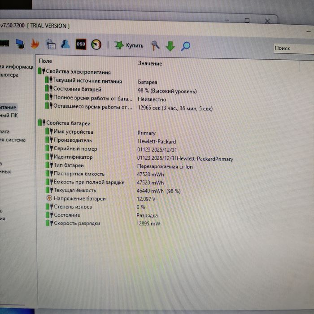This screenshot has width=314, height=314.
Task: Minimize the AIDA64 trial version window
Action: [x=309, y=31]
